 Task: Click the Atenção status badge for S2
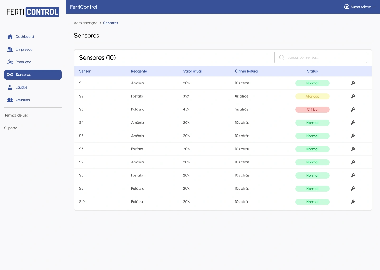click(x=312, y=96)
